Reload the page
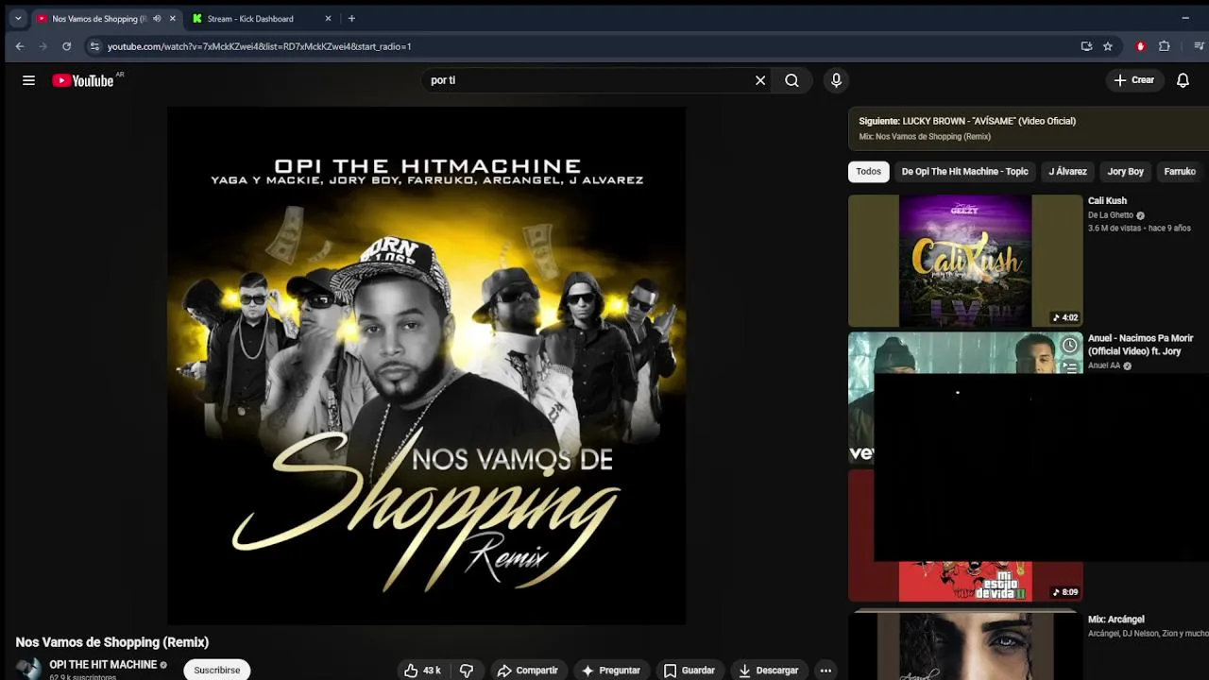The height and width of the screenshot is (680, 1209). pos(66,46)
